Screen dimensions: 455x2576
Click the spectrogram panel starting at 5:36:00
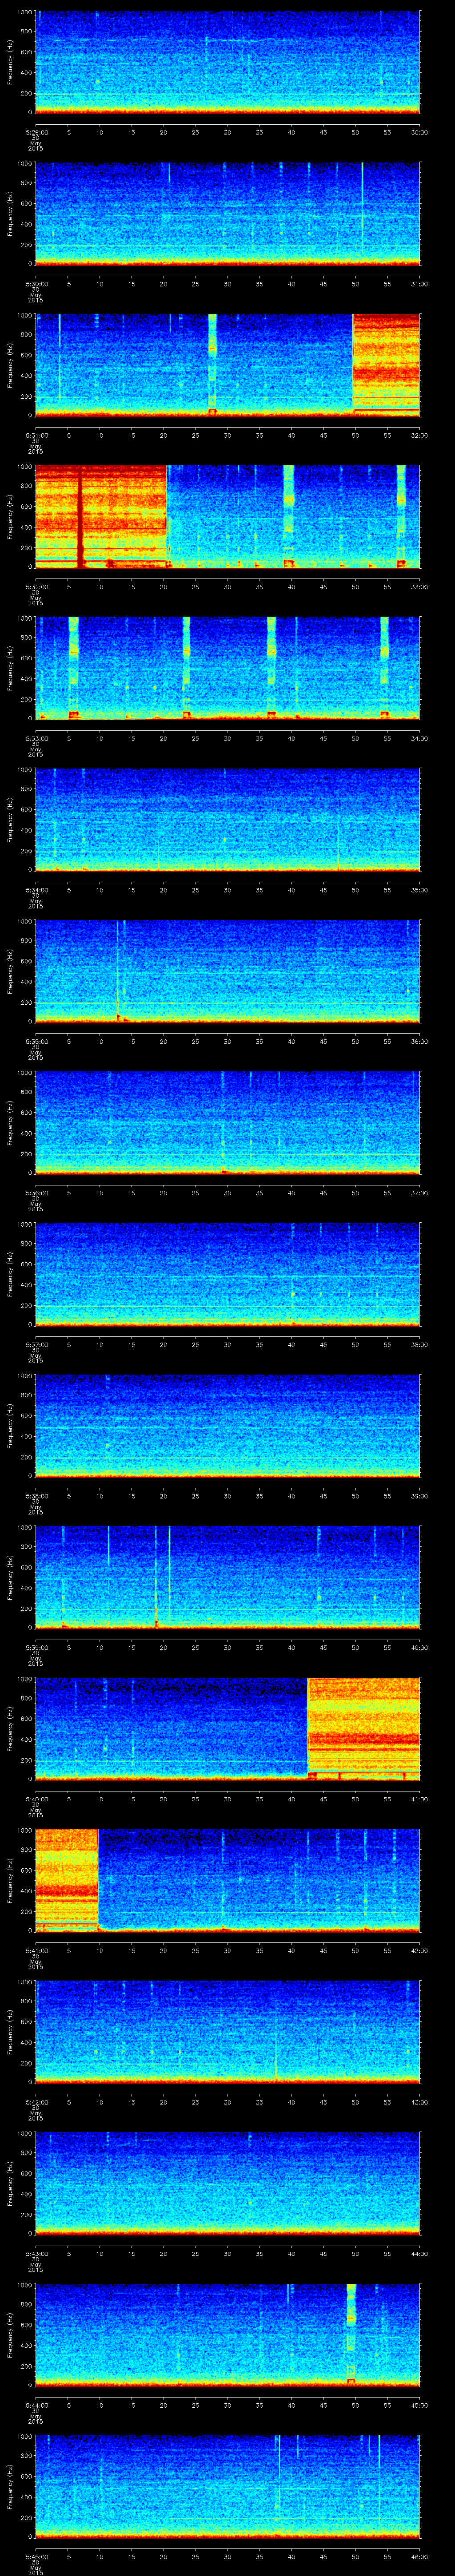[x=227, y=1123]
